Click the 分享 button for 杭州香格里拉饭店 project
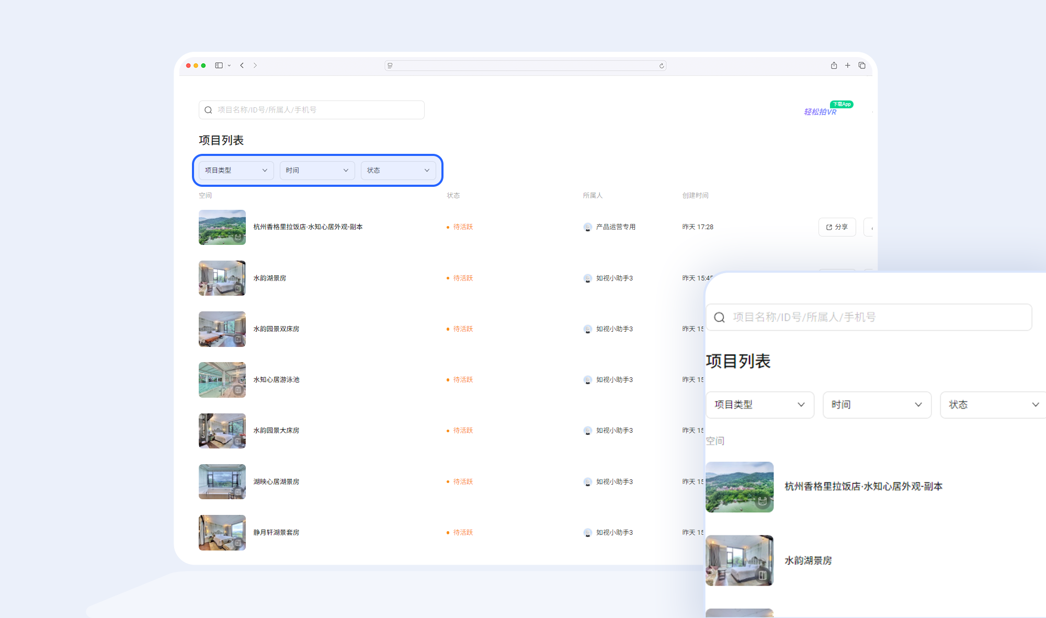This screenshot has width=1046, height=618. pyautogui.click(x=837, y=227)
